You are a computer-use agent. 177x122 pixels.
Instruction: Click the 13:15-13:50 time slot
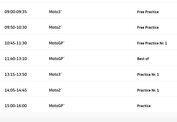[x=16, y=74]
